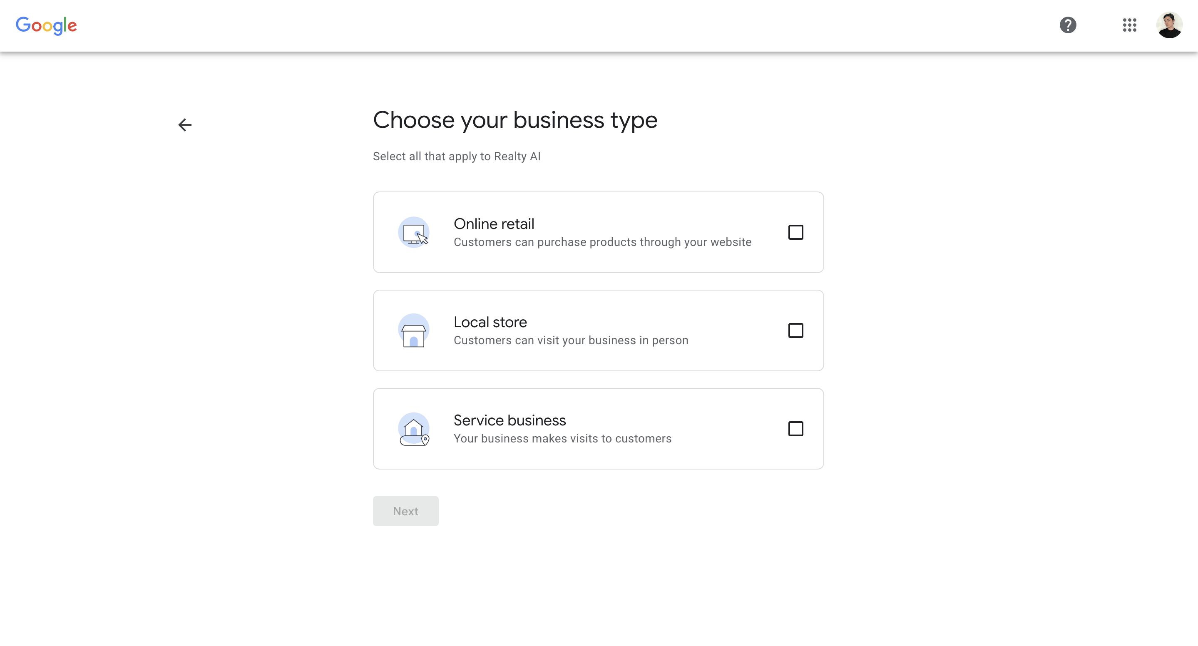
Task: Click the Service business house icon
Action: [413, 429]
